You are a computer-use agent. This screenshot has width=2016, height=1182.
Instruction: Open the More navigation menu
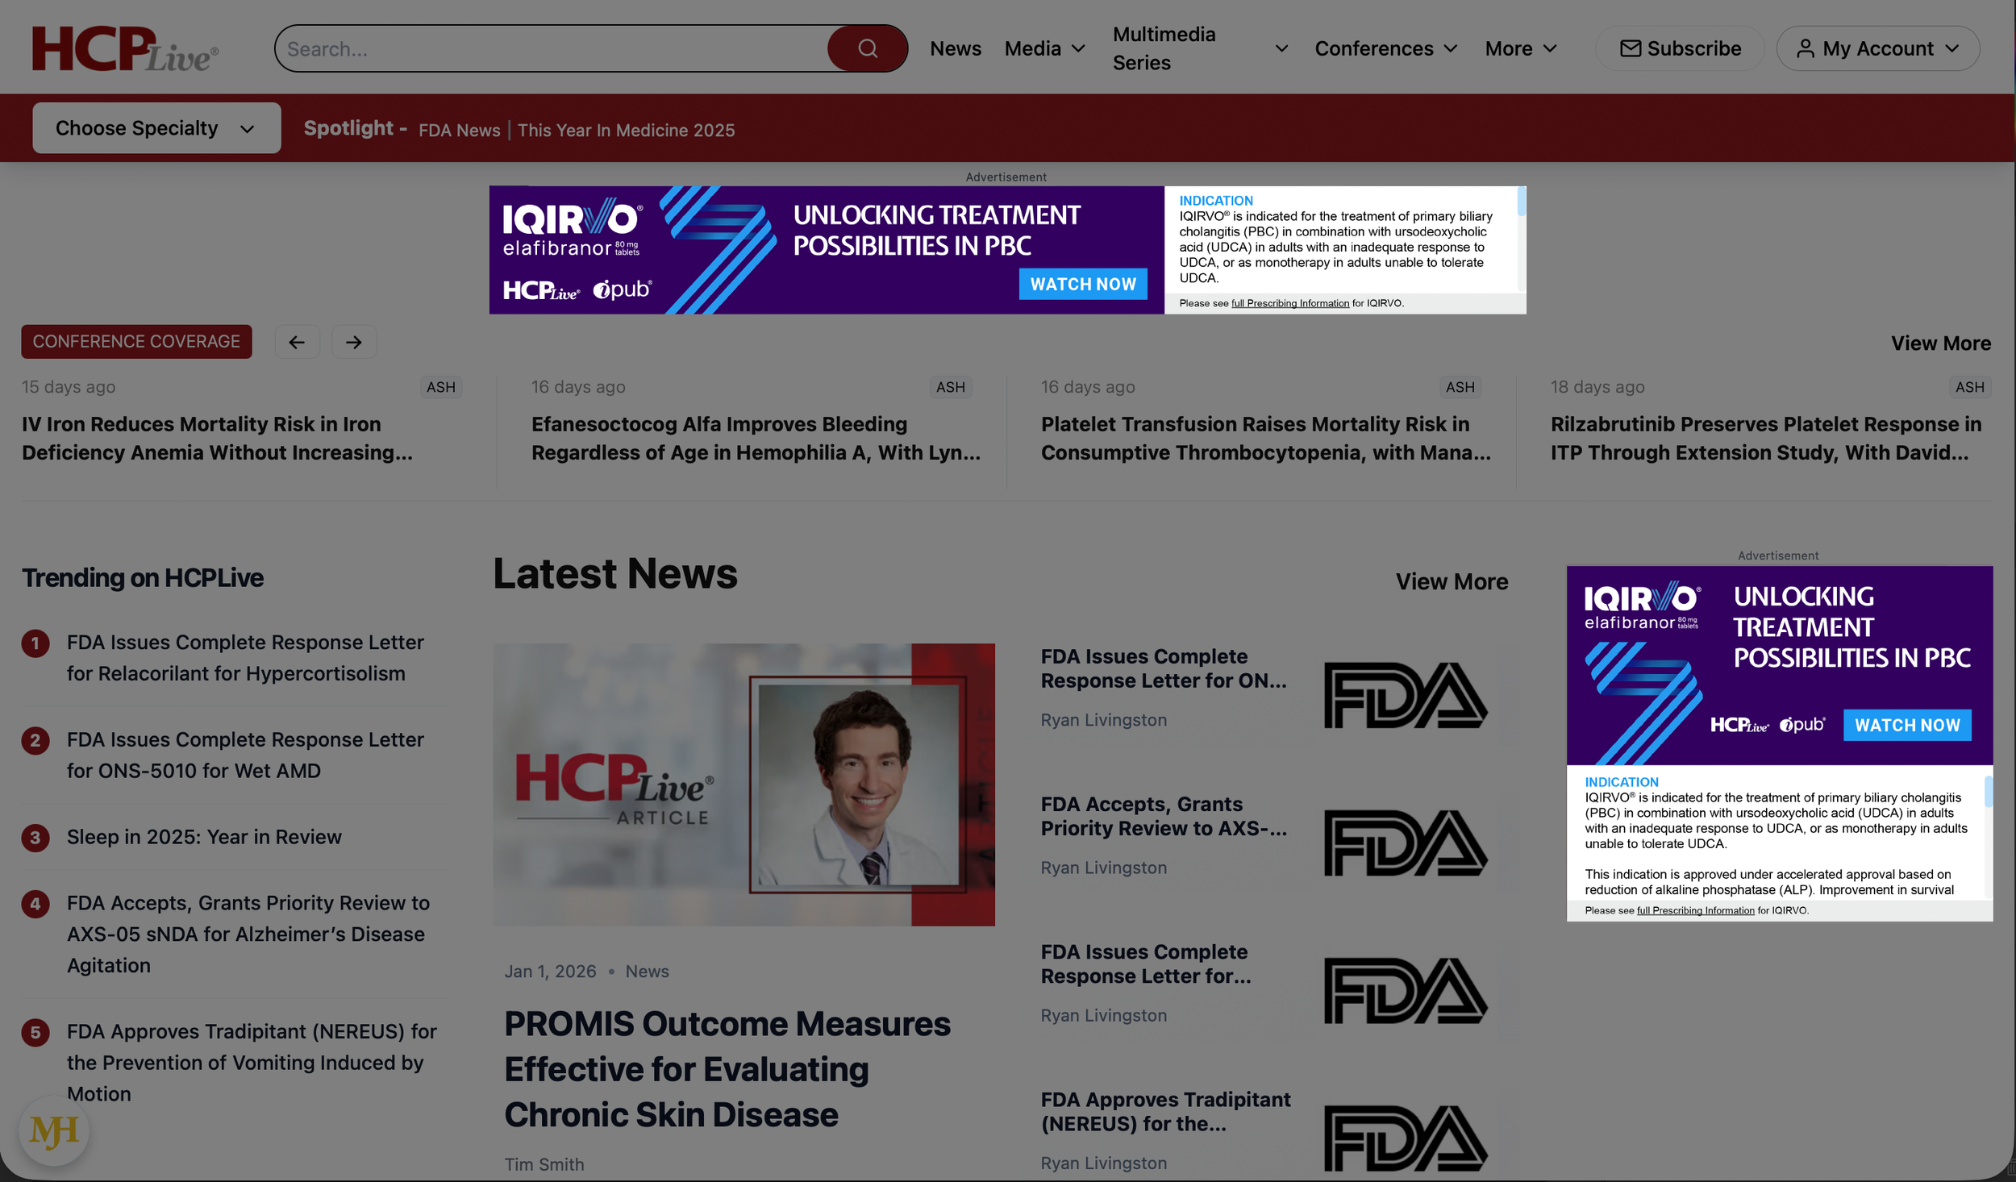click(x=1520, y=48)
